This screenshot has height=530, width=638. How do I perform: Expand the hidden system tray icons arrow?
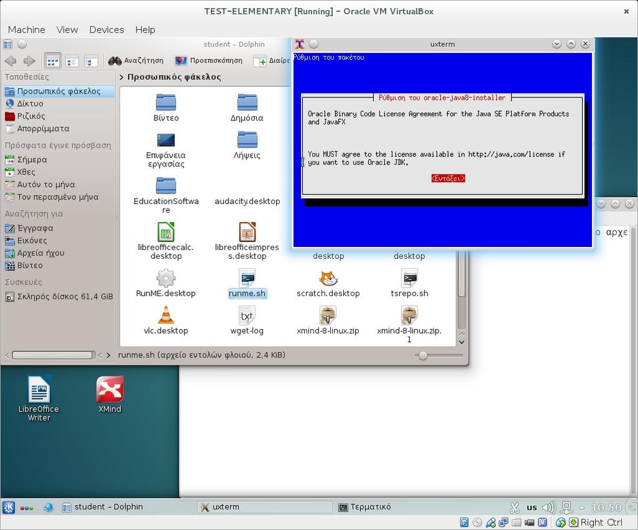pos(583,507)
